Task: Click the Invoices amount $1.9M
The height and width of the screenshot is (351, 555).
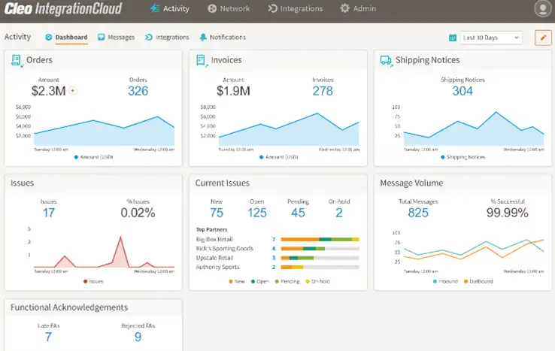Action: 233,91
